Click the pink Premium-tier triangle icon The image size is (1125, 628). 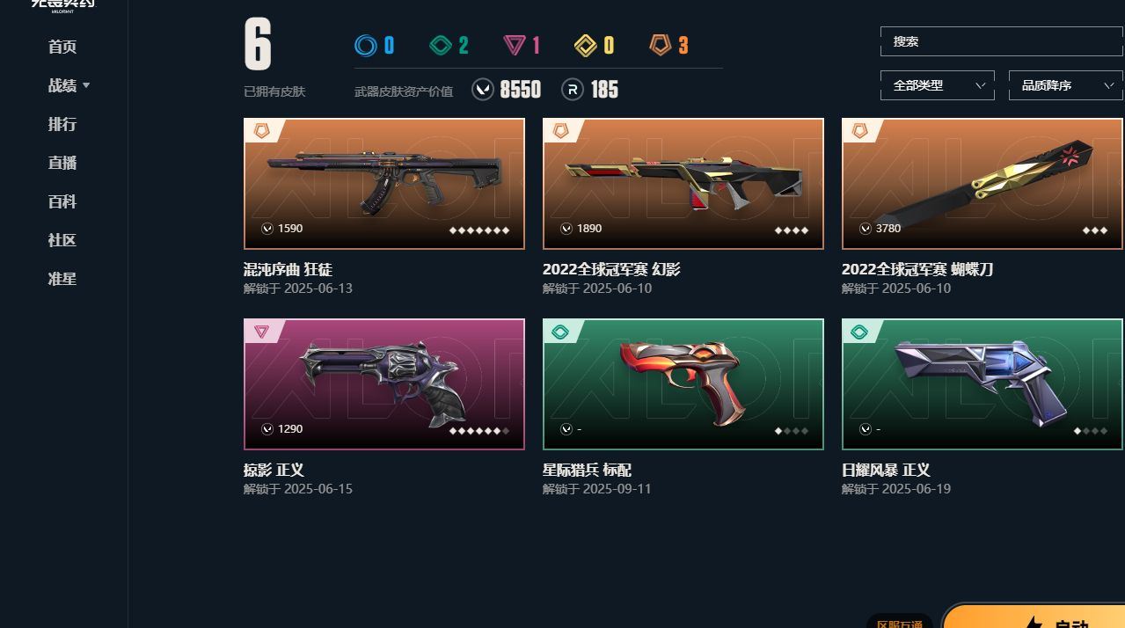tap(514, 46)
